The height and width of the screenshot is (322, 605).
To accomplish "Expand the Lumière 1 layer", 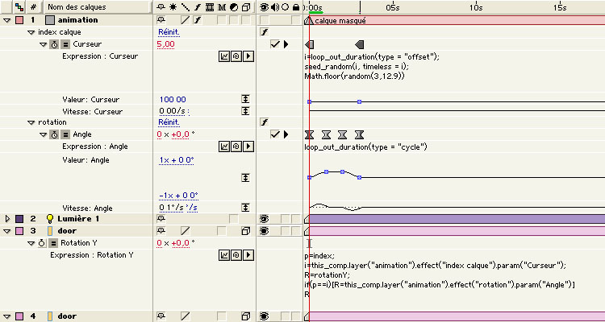I will pyautogui.click(x=7, y=219).
